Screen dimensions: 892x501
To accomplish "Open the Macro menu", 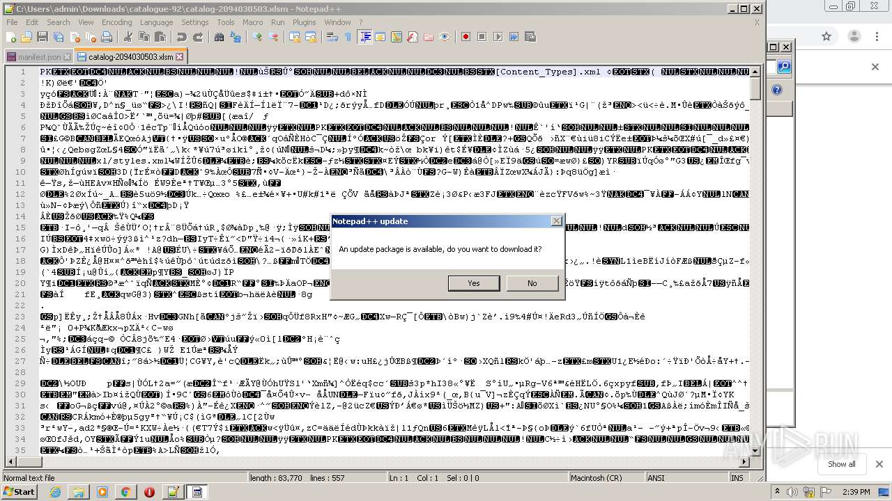I will coord(253,22).
